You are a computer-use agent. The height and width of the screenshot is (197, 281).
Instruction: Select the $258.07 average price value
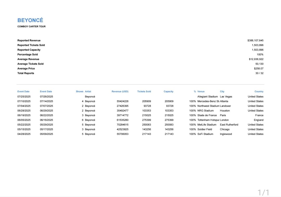(x=259, y=68)
